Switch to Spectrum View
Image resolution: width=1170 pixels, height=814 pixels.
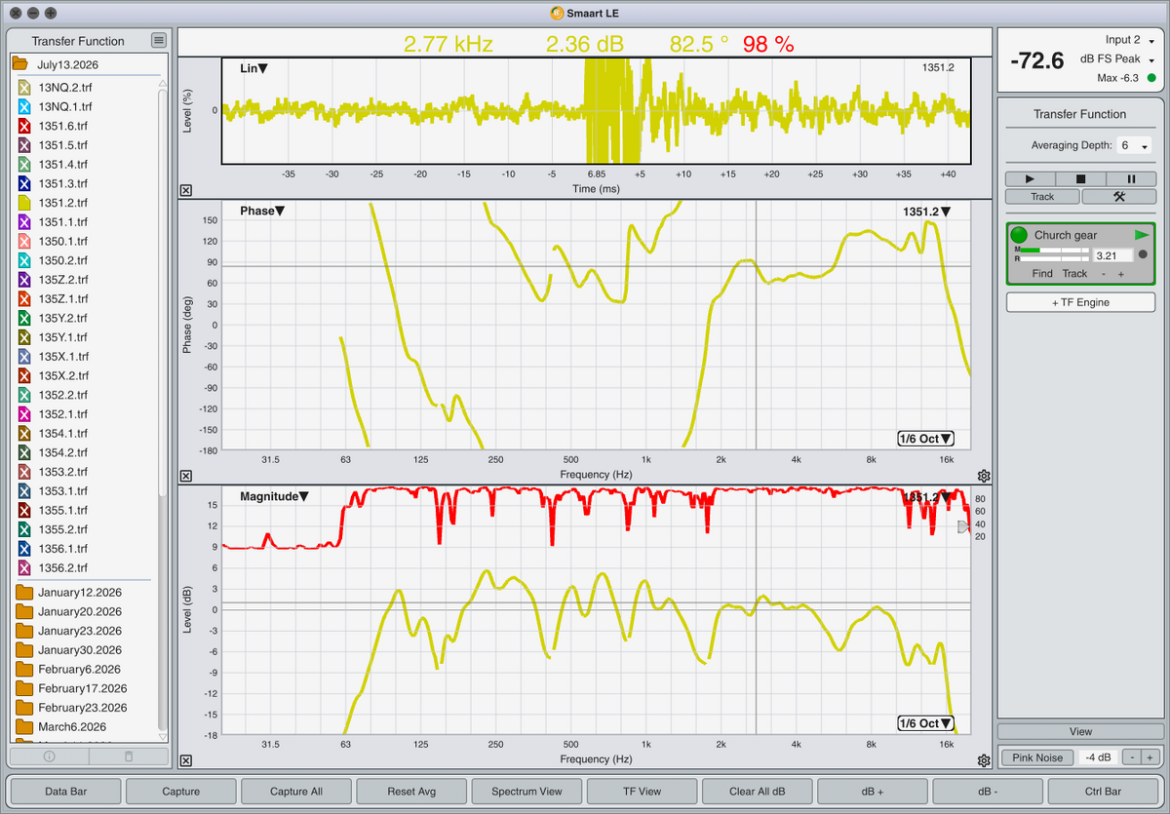[x=526, y=792]
